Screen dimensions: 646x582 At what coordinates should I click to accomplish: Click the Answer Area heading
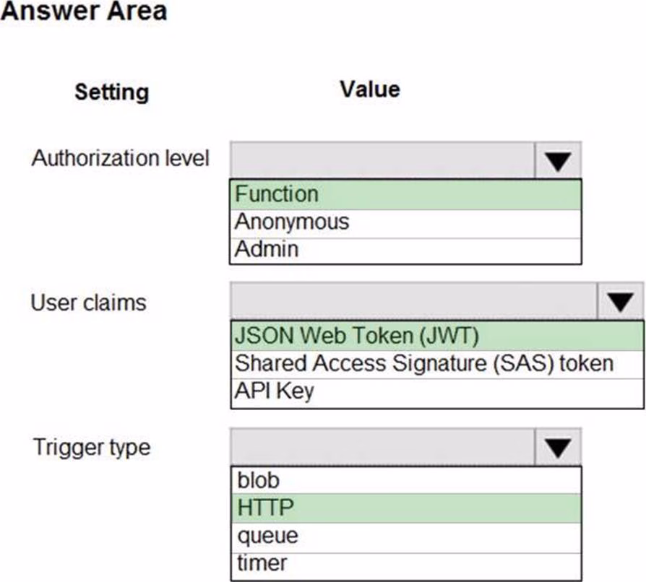click(84, 12)
